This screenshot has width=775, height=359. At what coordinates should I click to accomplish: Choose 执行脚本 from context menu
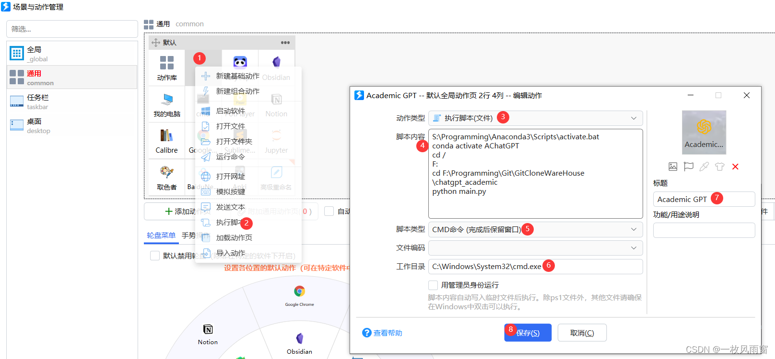tap(248, 223)
